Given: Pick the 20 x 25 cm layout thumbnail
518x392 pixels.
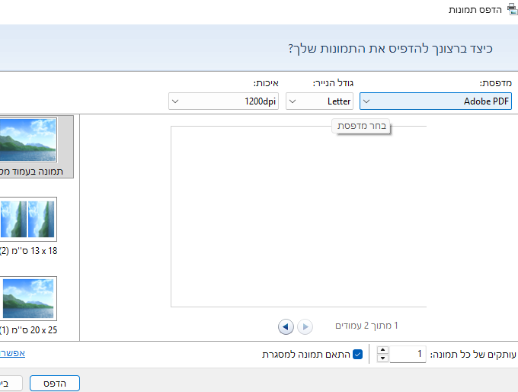Looking at the screenshot, I should point(29,298).
